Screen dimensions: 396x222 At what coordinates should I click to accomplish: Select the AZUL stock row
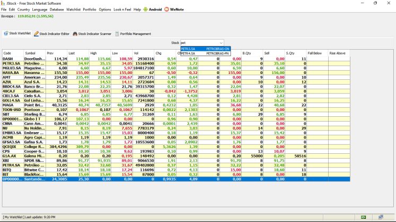click(x=176, y=82)
